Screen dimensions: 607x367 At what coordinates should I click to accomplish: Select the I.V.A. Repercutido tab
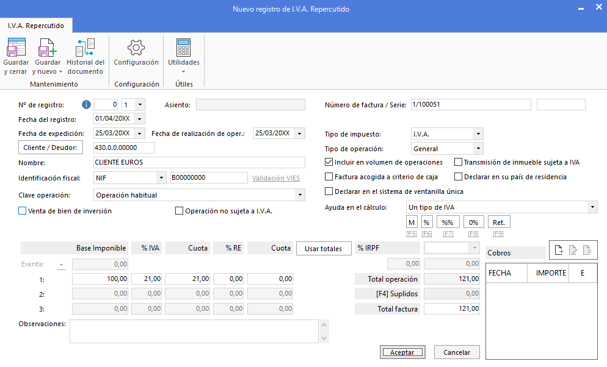[x=37, y=26]
